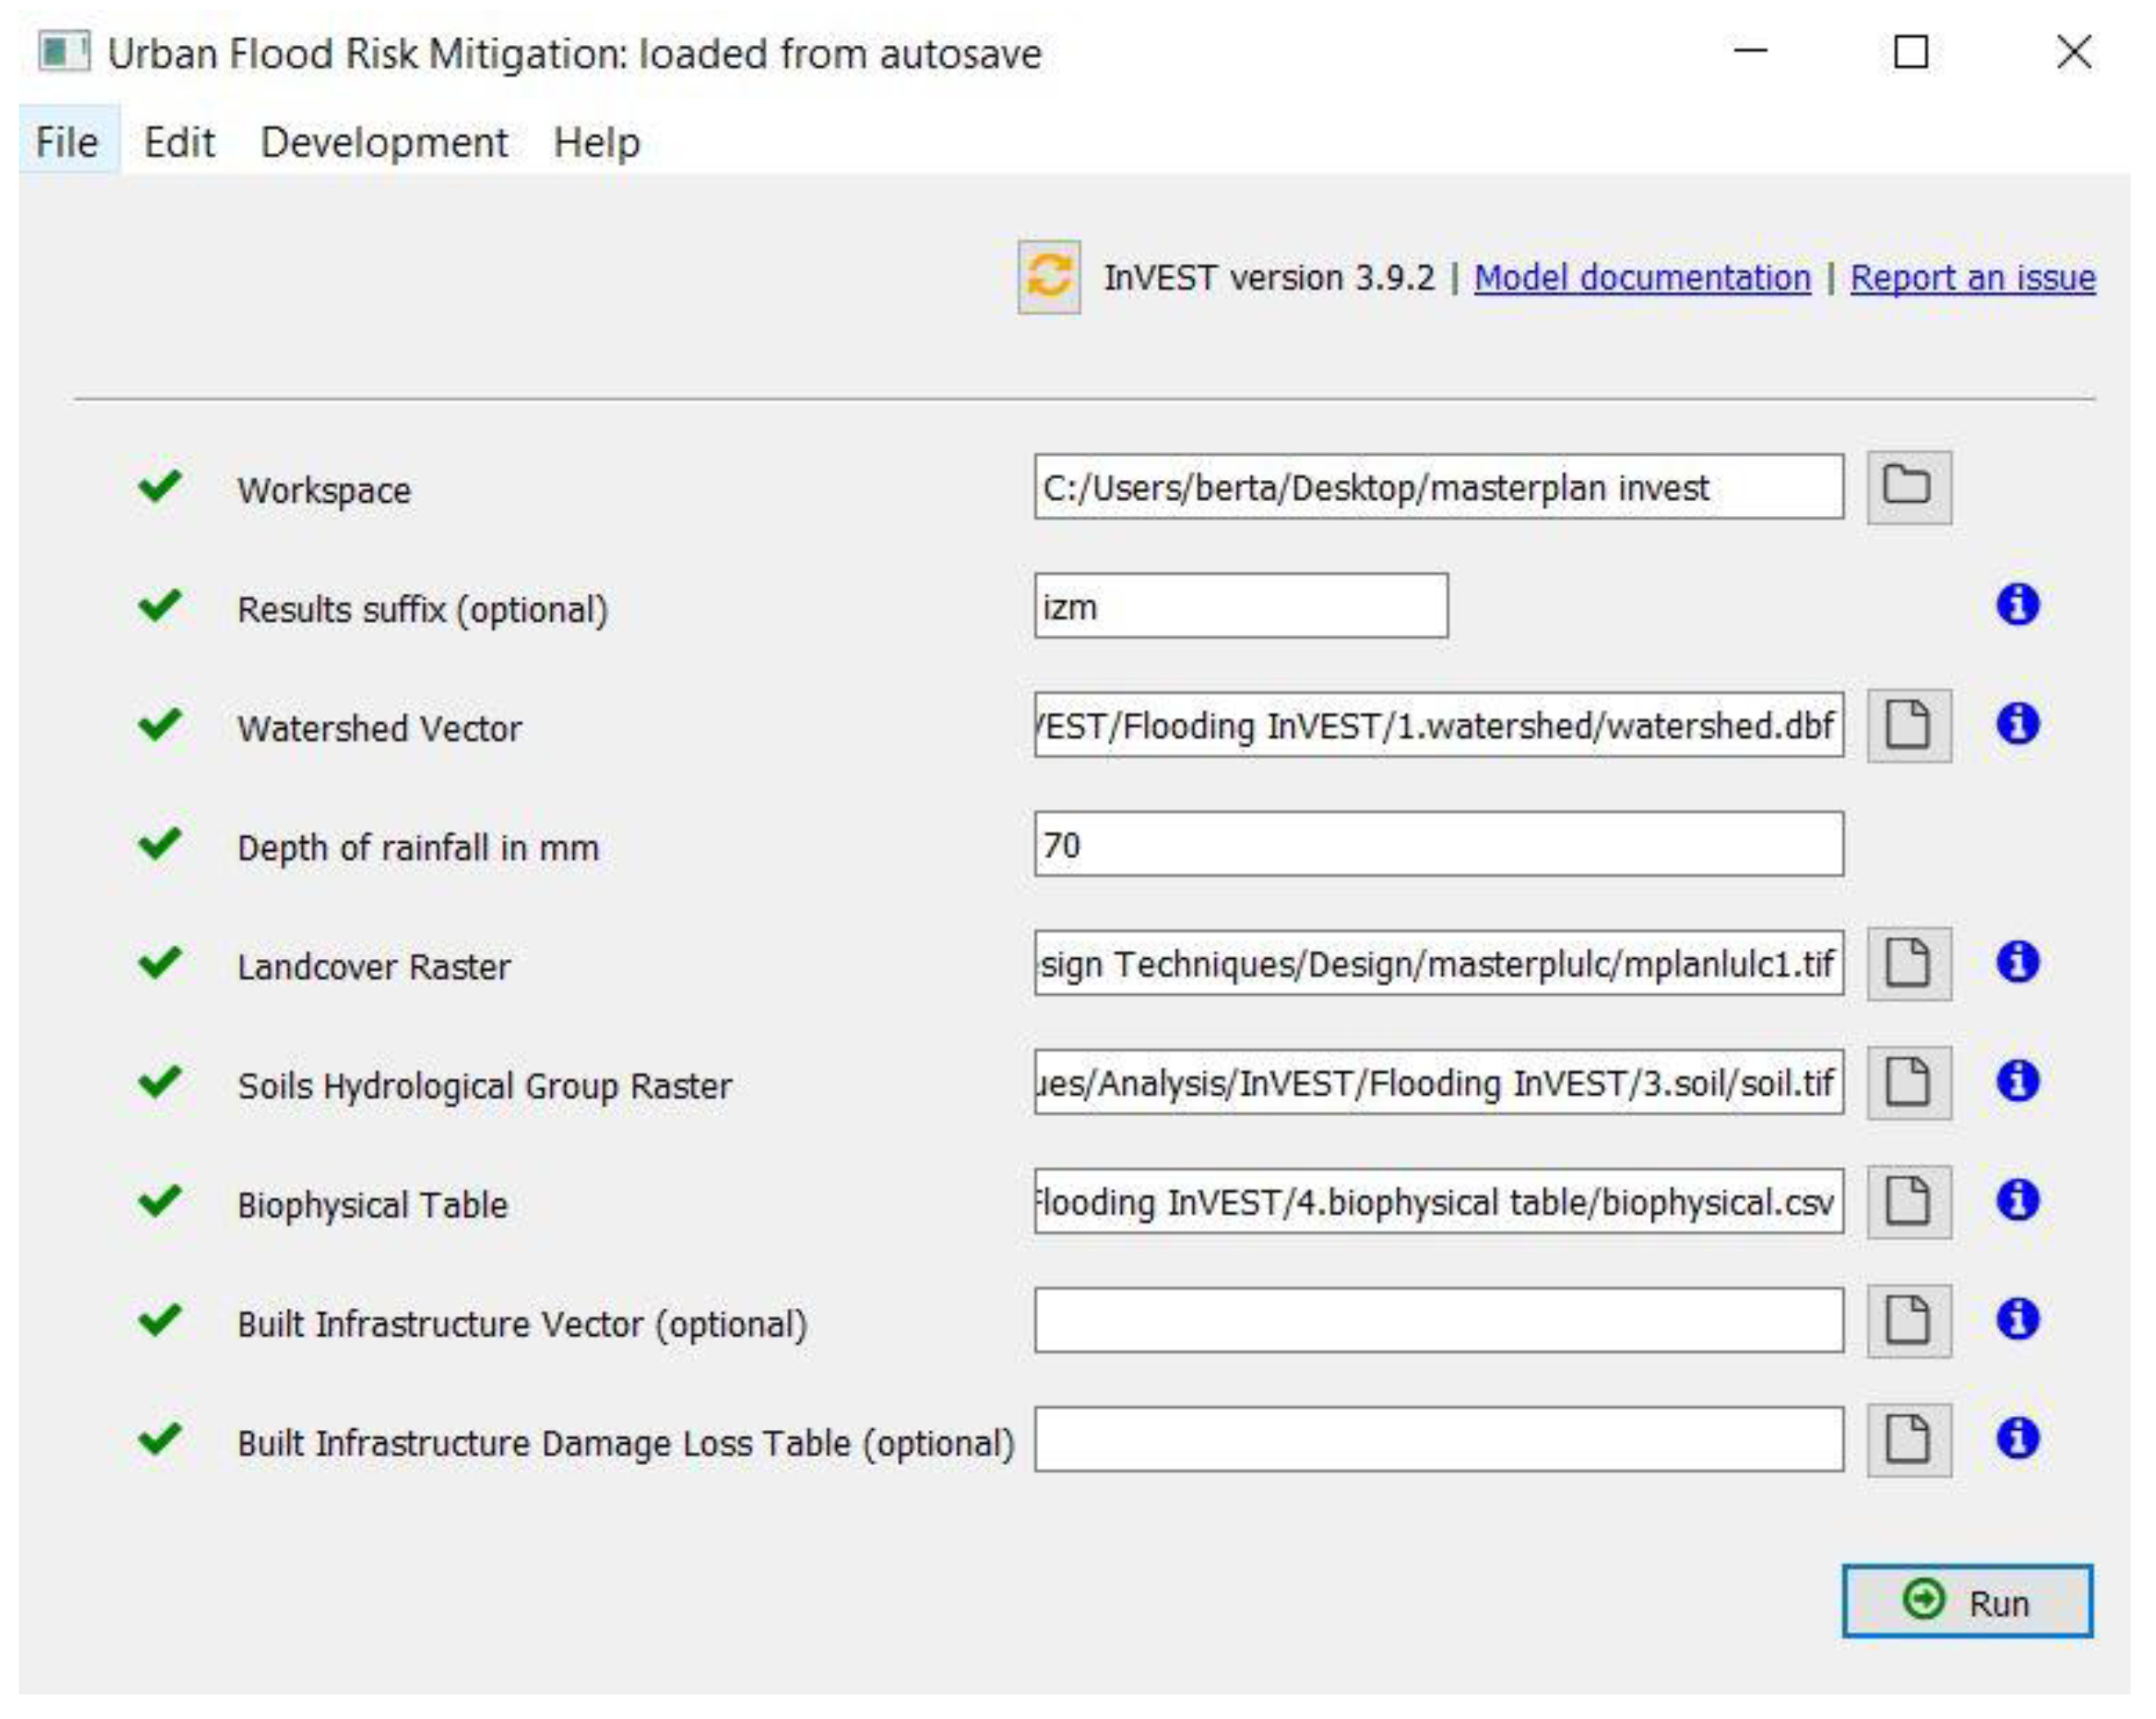Browse file for Landcover Raster
The height and width of the screenshot is (1719, 2156).
pyautogui.click(x=1908, y=963)
